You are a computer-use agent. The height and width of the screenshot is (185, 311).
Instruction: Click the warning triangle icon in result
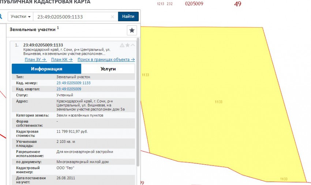(x=122, y=45)
